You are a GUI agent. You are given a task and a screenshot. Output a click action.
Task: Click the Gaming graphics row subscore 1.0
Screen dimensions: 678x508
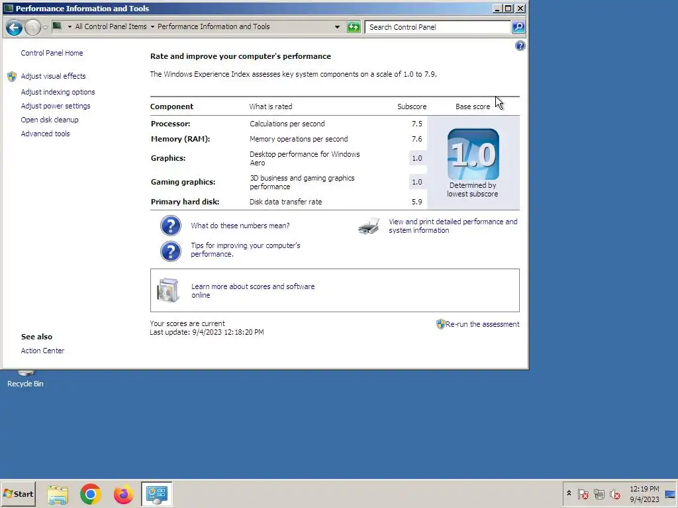417,182
